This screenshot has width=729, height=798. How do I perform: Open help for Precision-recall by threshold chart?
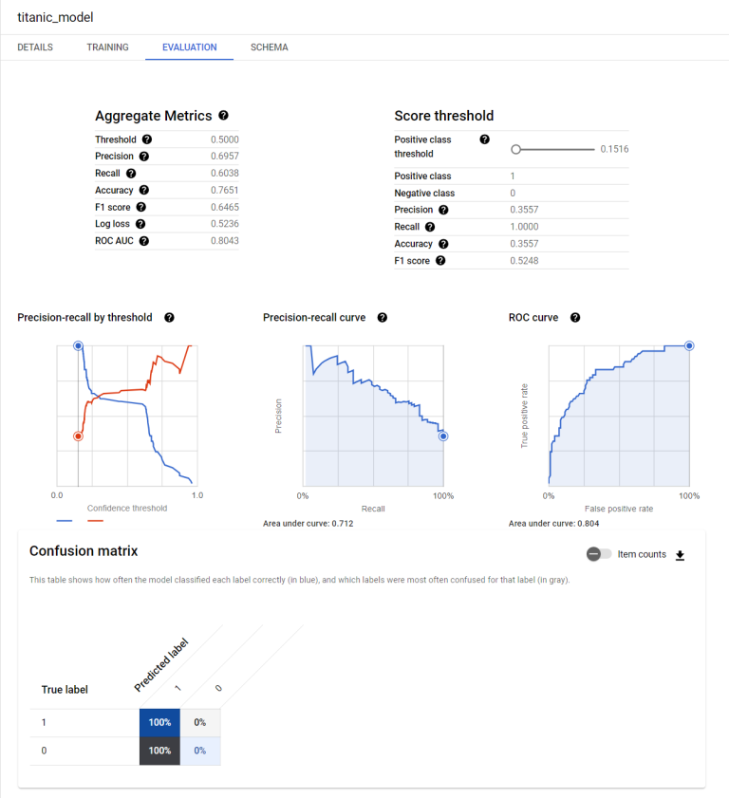tap(170, 317)
